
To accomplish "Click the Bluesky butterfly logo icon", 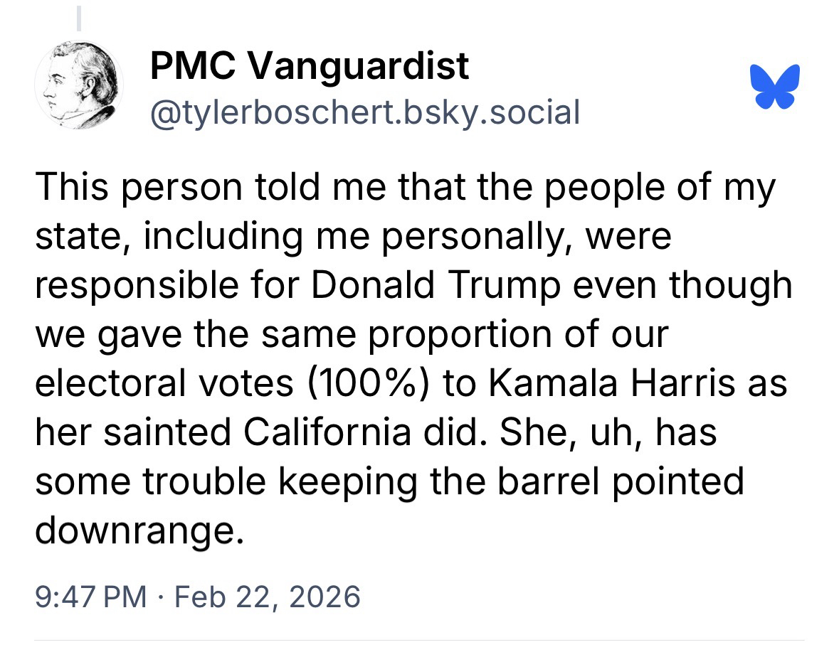I will pyautogui.click(x=774, y=86).
